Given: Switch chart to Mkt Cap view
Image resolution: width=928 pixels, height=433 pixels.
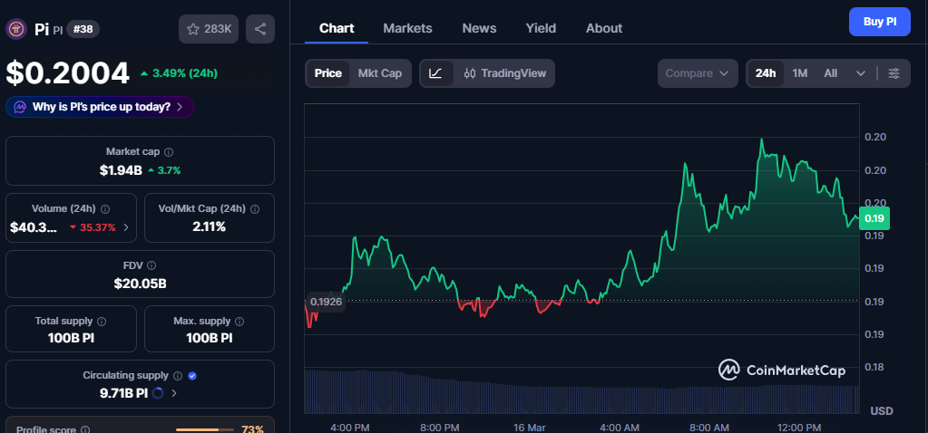Looking at the screenshot, I should [380, 73].
